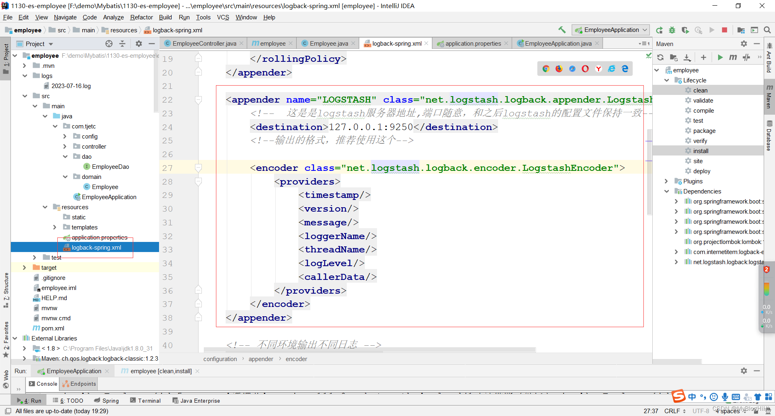
Task: Expand the target folder
Action: (x=24, y=268)
